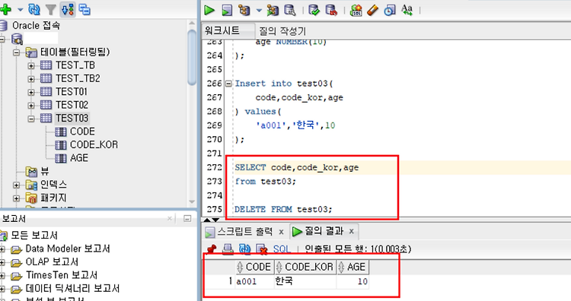571x301 pixels.
Task: Expand the 인덱스 folder
Action: click(17, 185)
